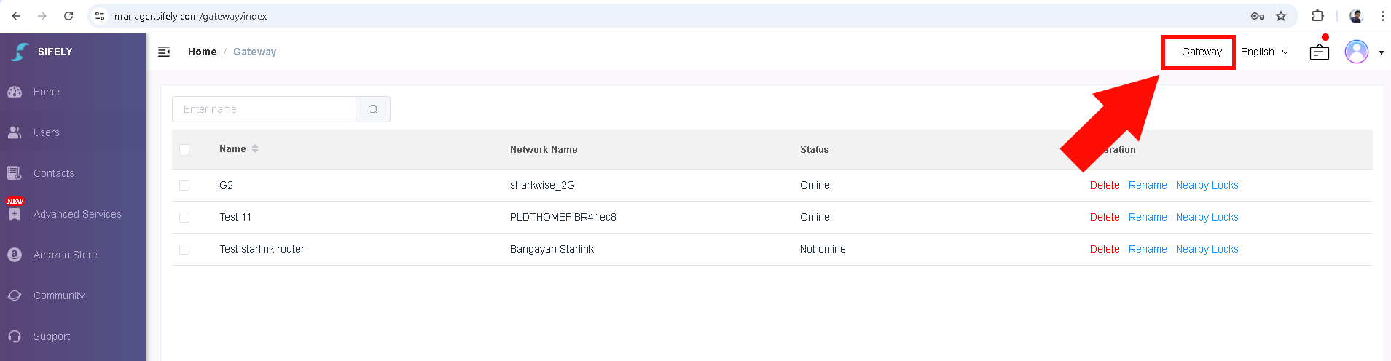Screen dimensions: 1391x361
Task: Click the Gateway button in top bar
Action: pos(1202,52)
